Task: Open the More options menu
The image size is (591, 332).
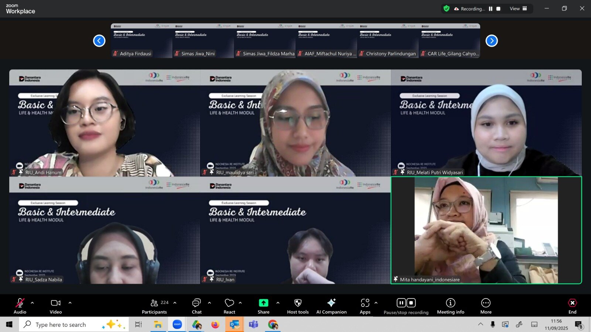Action: pos(486,306)
